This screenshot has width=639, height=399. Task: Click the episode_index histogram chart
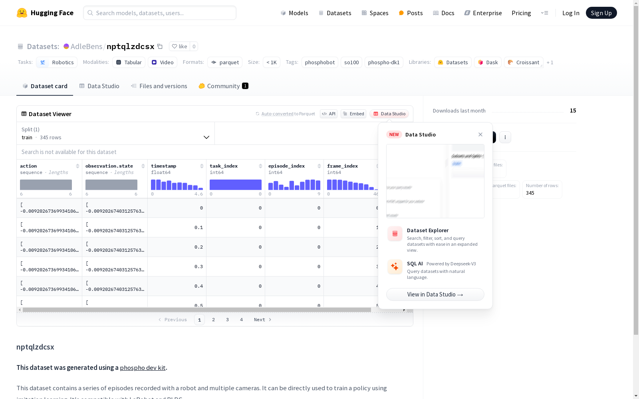pos(294,185)
